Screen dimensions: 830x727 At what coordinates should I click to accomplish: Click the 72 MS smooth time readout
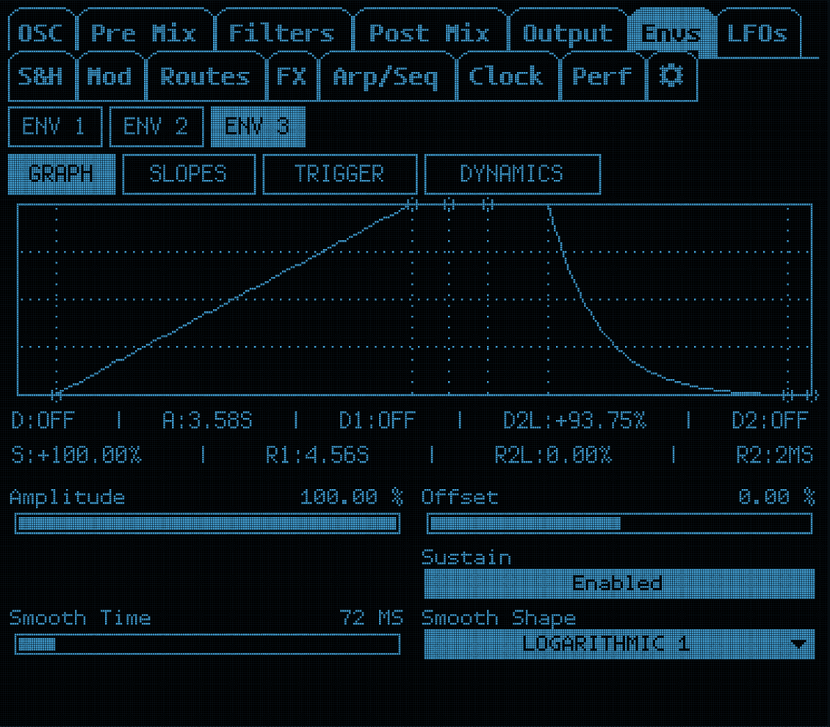[x=372, y=618]
